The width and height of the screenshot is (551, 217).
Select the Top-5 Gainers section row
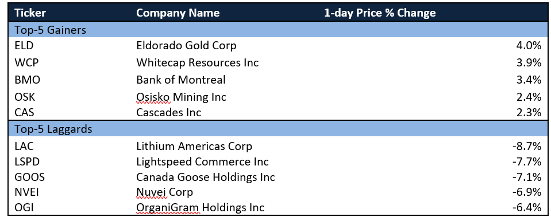(x=278, y=30)
